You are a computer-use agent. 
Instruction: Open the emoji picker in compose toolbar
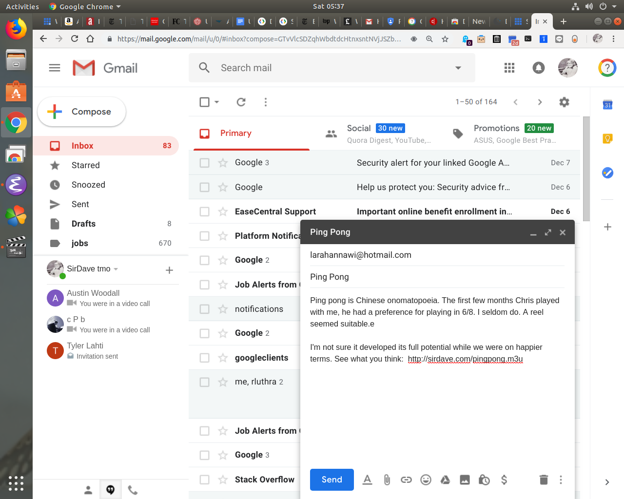pyautogui.click(x=426, y=480)
